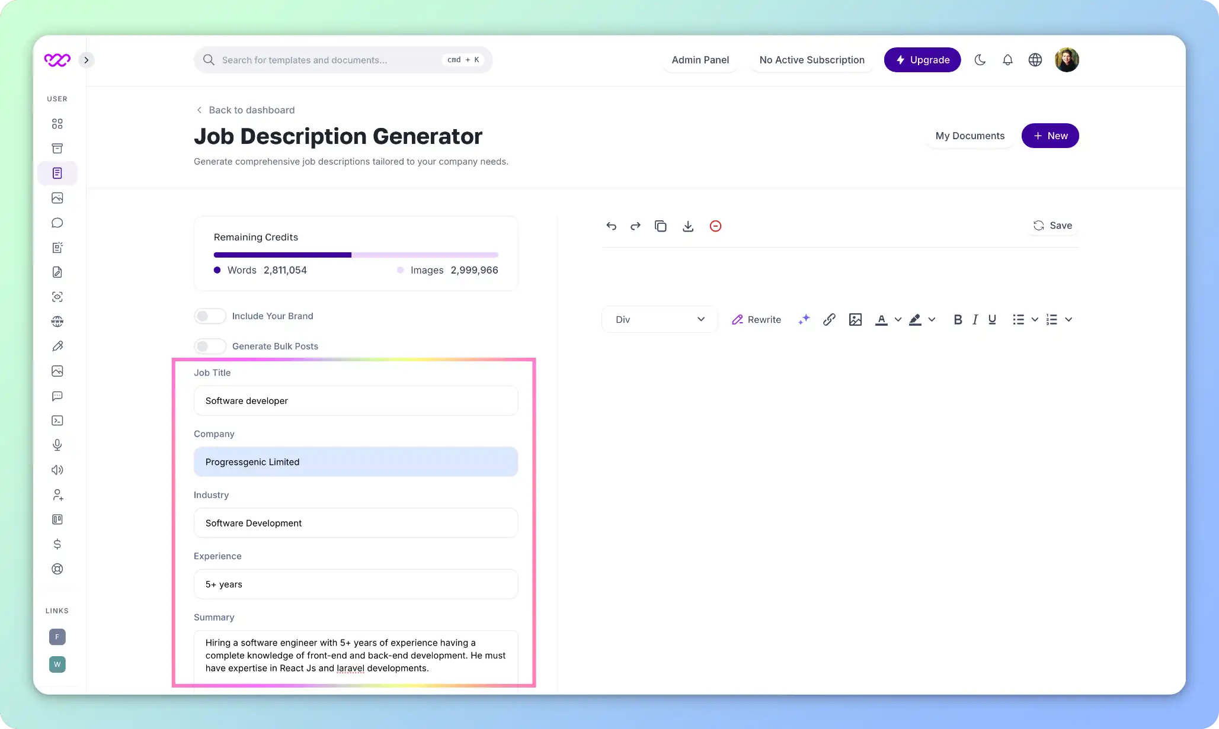Click the redo arrow icon

point(635,226)
